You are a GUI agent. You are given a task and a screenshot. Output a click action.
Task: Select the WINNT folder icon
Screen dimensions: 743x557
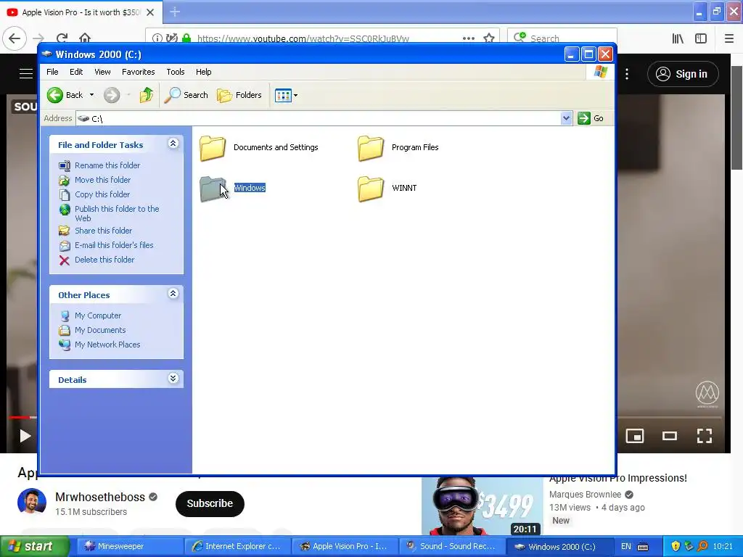(x=371, y=189)
